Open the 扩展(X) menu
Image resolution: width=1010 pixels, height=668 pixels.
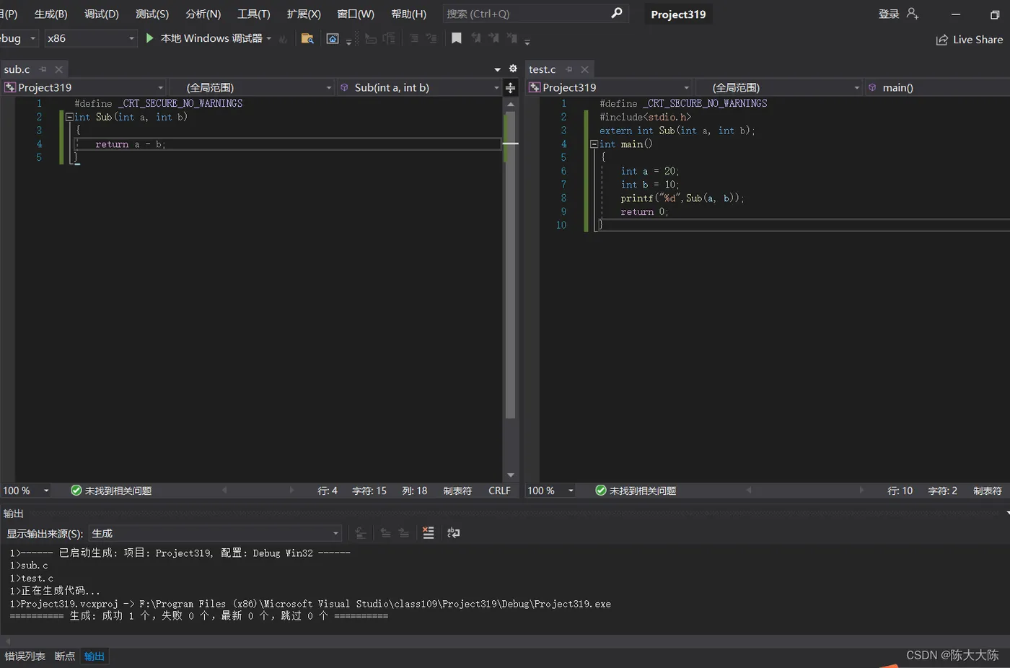coord(304,14)
